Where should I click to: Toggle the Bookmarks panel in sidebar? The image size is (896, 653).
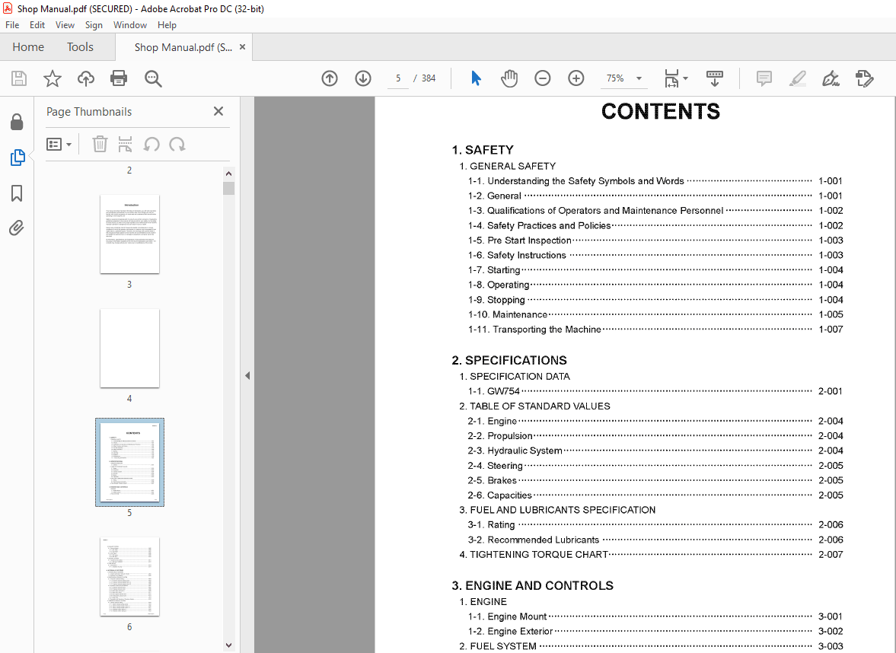[x=17, y=193]
